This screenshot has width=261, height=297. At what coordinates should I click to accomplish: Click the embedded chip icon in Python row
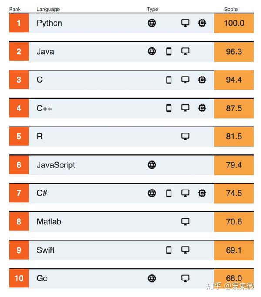[202, 23]
